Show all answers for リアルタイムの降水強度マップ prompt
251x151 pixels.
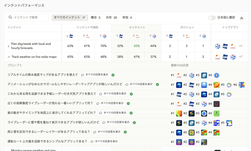tap(95, 75)
